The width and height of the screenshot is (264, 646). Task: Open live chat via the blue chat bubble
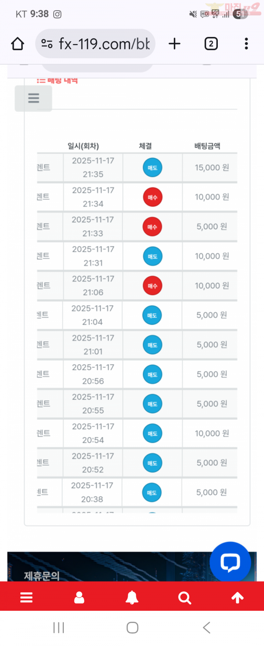[231, 561]
